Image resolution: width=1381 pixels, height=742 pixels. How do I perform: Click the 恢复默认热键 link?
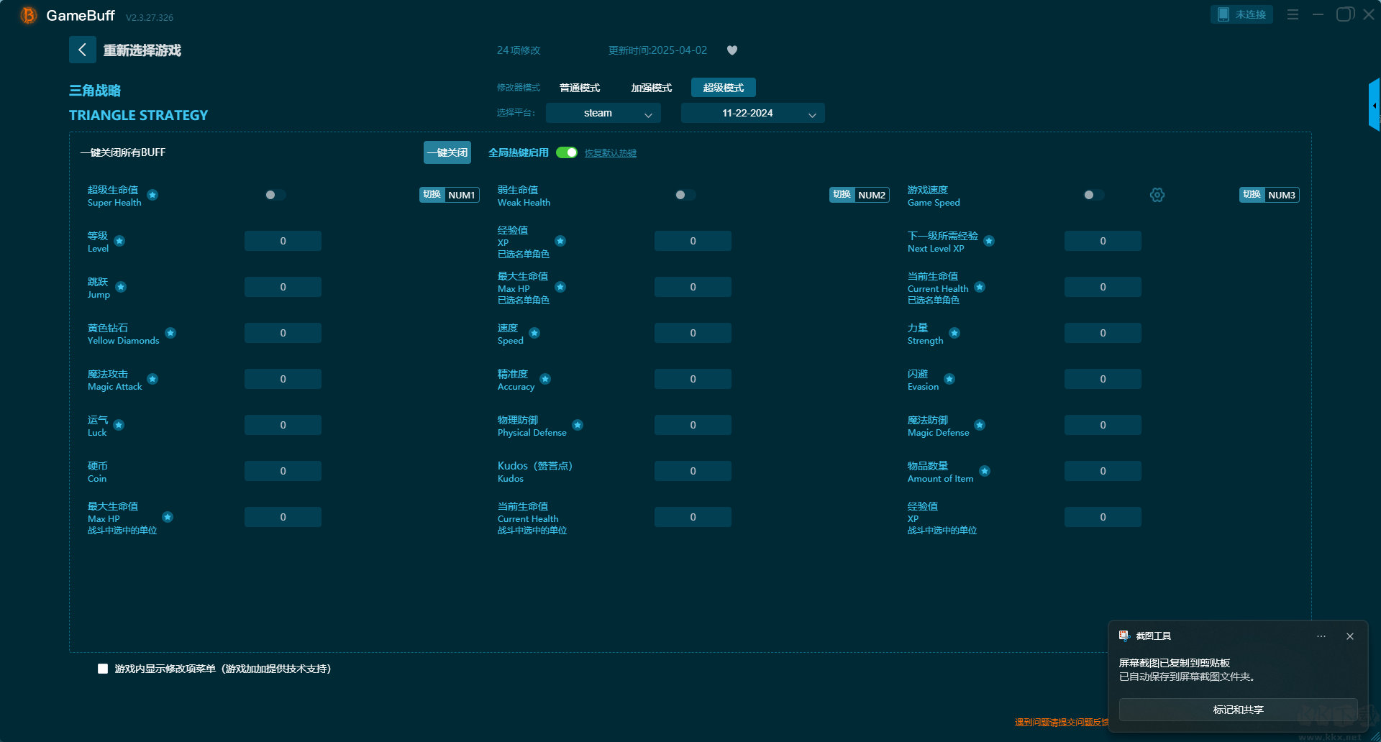coord(610,153)
